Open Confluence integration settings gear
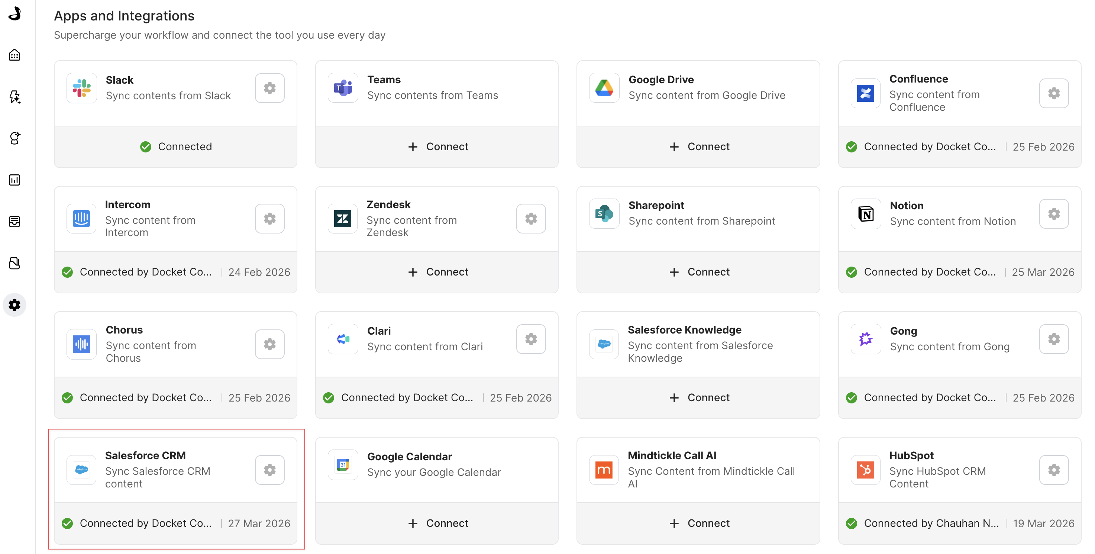Image resolution: width=1095 pixels, height=554 pixels. point(1054,93)
